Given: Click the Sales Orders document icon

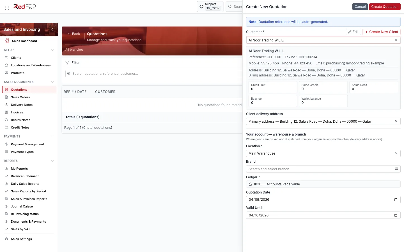Looking at the screenshot, I should pyautogui.click(x=6, y=97).
